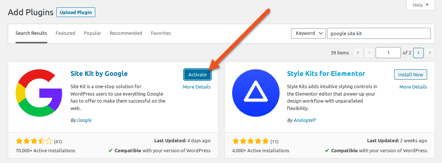The width and height of the screenshot is (442, 163).
Task: Open More Details for Style Kits
Action: [x=413, y=87]
